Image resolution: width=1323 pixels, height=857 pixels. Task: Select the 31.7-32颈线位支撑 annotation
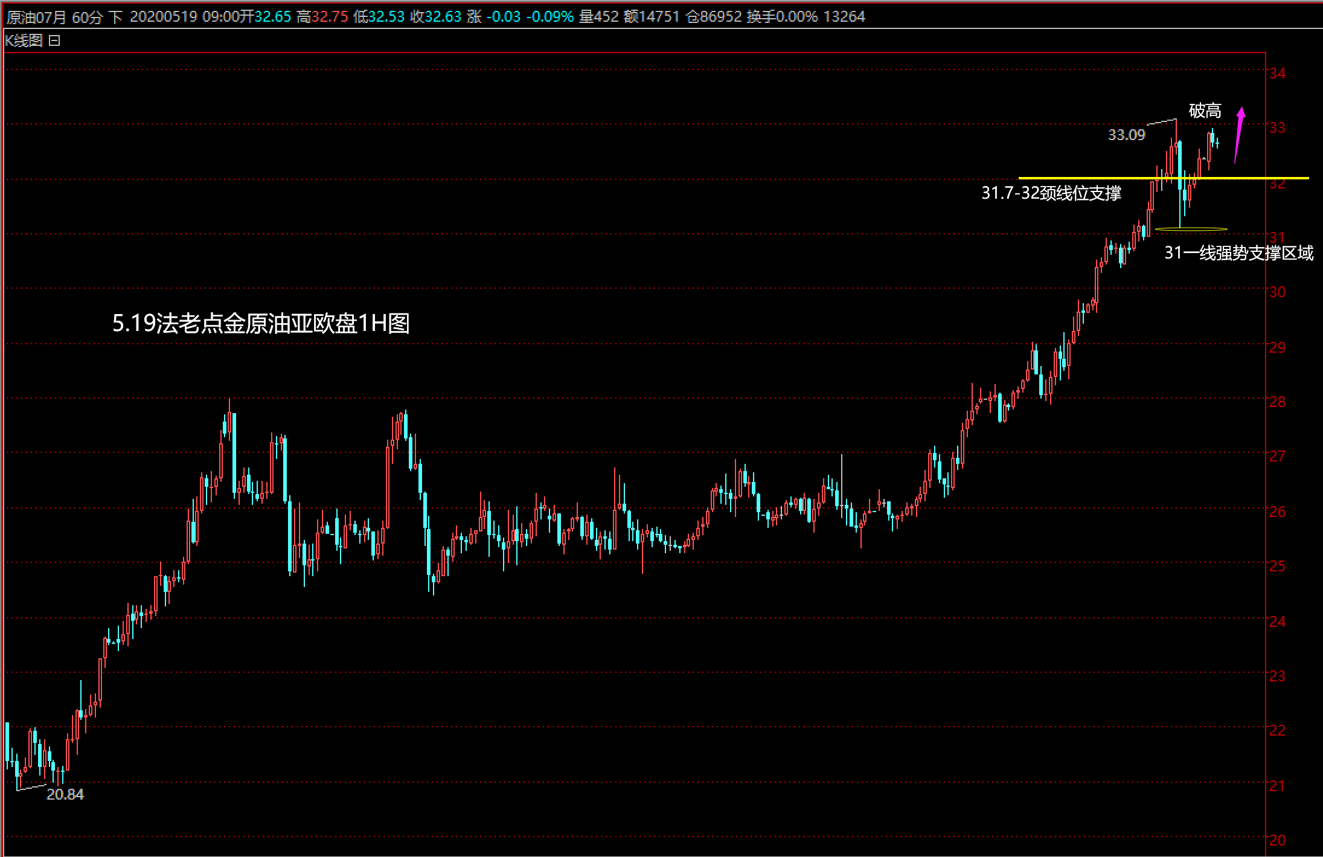click(1051, 193)
